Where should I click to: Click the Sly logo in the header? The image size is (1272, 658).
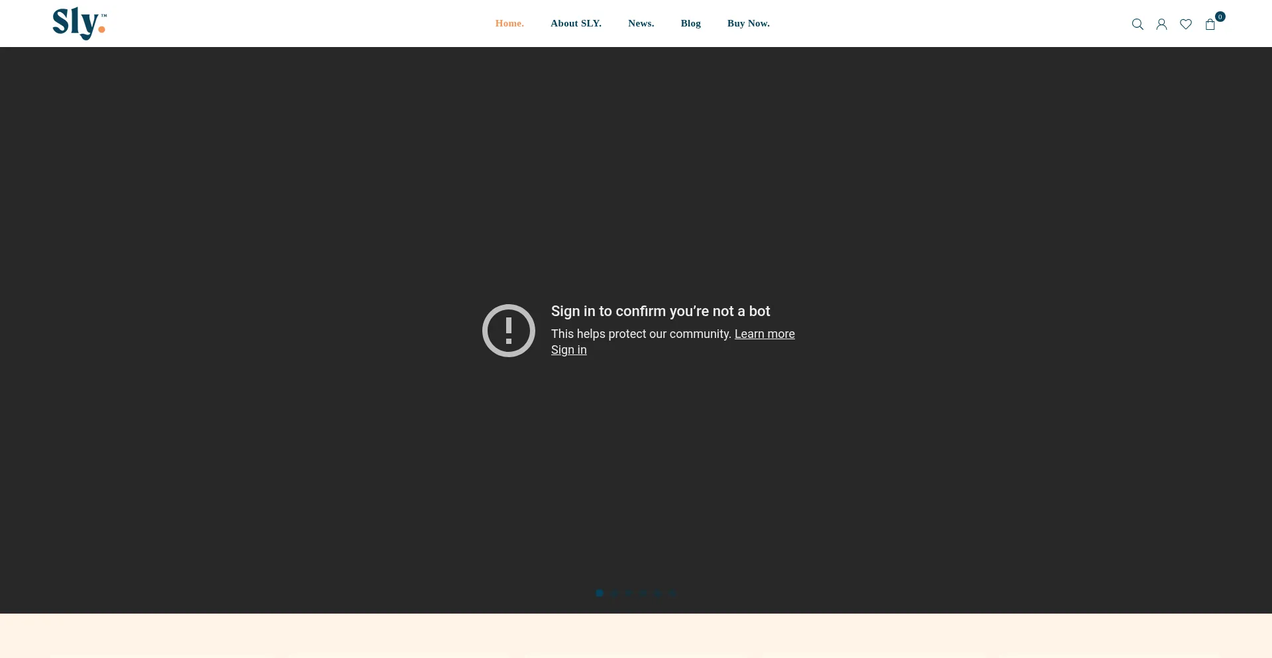pos(79,24)
